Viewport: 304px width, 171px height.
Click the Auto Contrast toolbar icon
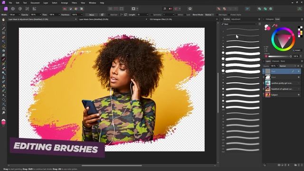[x=70, y=9]
